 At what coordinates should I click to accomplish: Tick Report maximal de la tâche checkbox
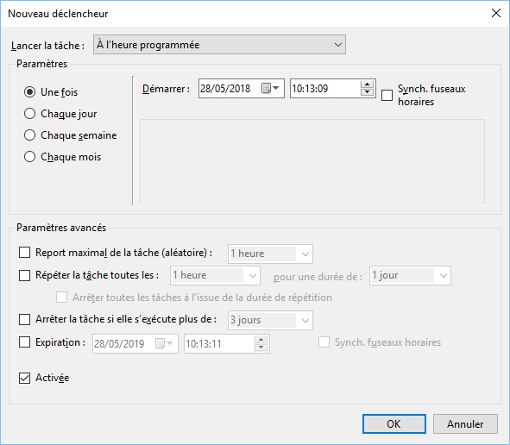(x=24, y=252)
